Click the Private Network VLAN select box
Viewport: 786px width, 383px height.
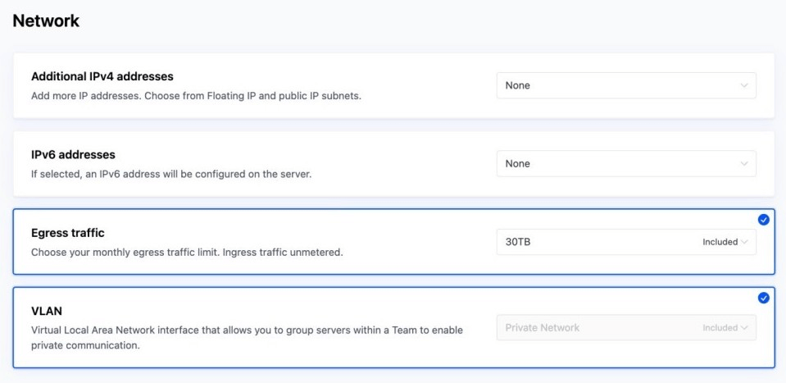[598, 328]
